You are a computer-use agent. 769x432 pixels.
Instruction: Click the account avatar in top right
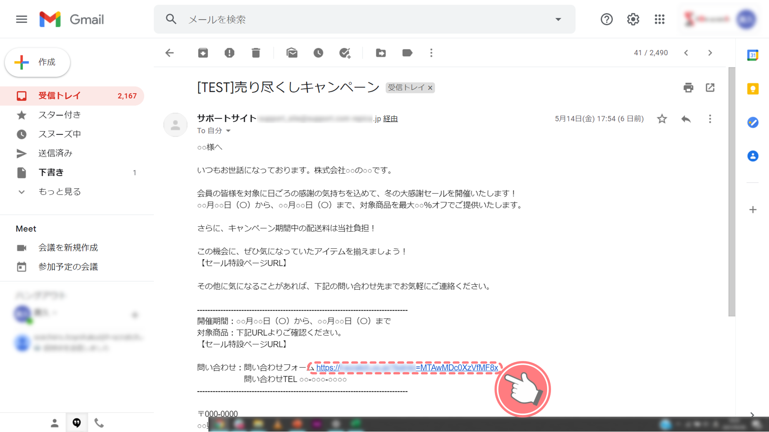[x=746, y=19]
